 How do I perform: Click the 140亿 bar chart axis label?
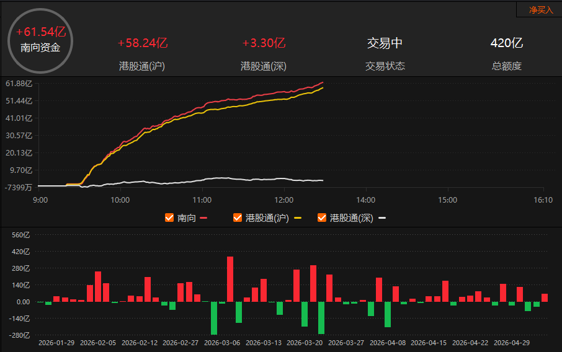tap(21, 286)
